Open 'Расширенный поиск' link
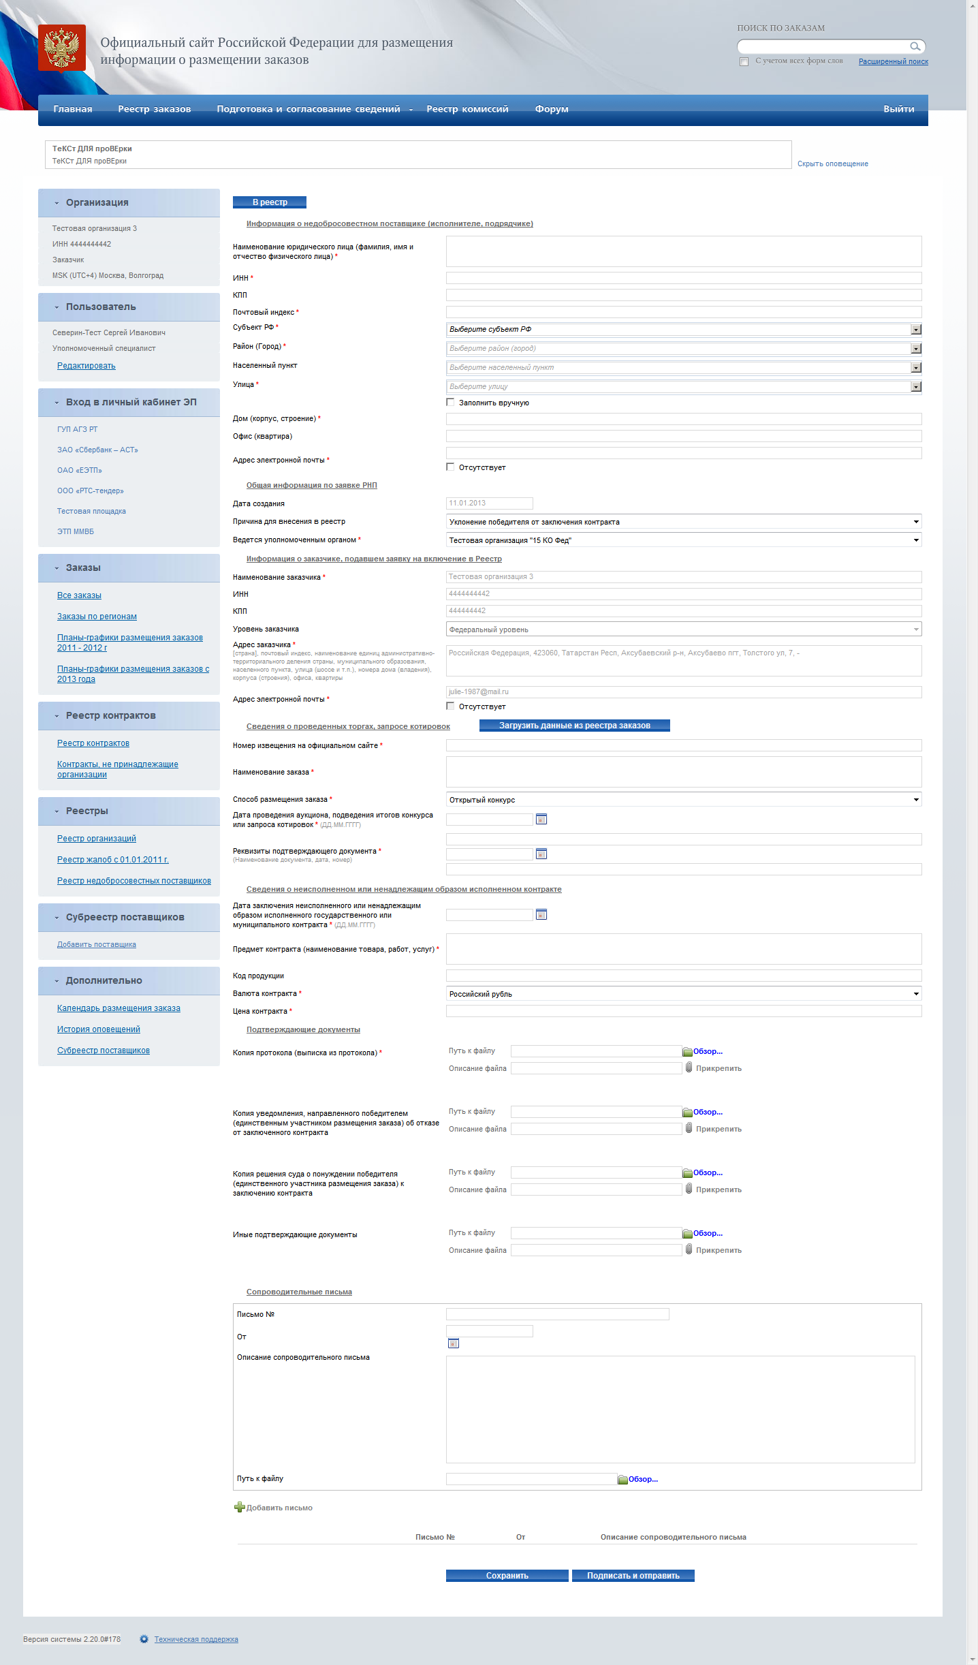Screen dimensions: 978x1665 click(x=894, y=62)
